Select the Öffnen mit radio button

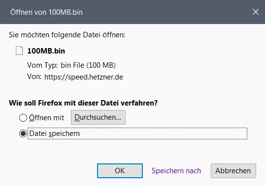coord(23,118)
